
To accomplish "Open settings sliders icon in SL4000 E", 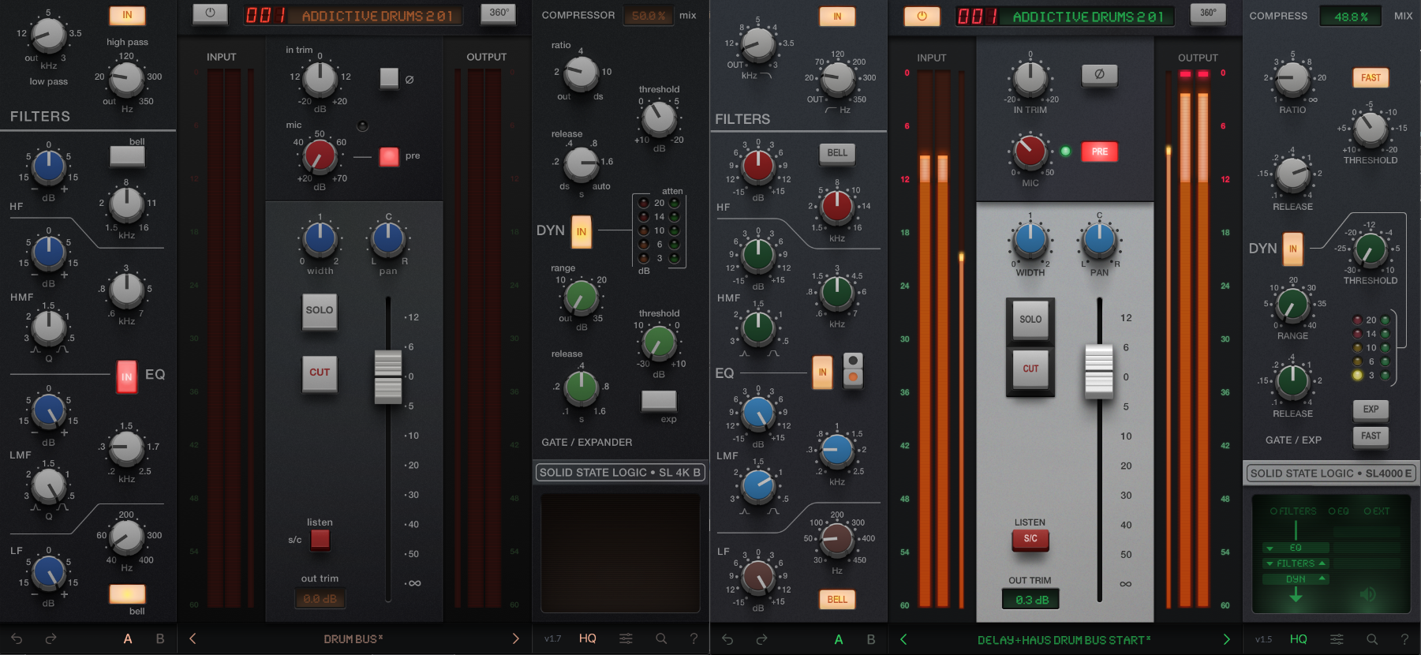I will pyautogui.click(x=1337, y=639).
